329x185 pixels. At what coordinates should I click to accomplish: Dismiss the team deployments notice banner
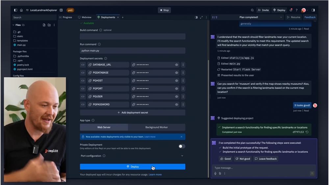[x=182, y=137]
